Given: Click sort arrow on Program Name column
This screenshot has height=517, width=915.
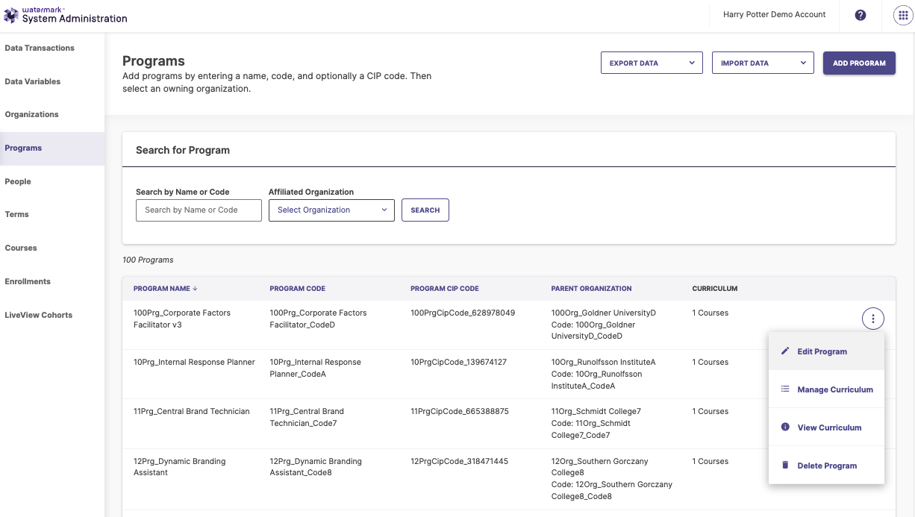Looking at the screenshot, I should (x=196, y=289).
